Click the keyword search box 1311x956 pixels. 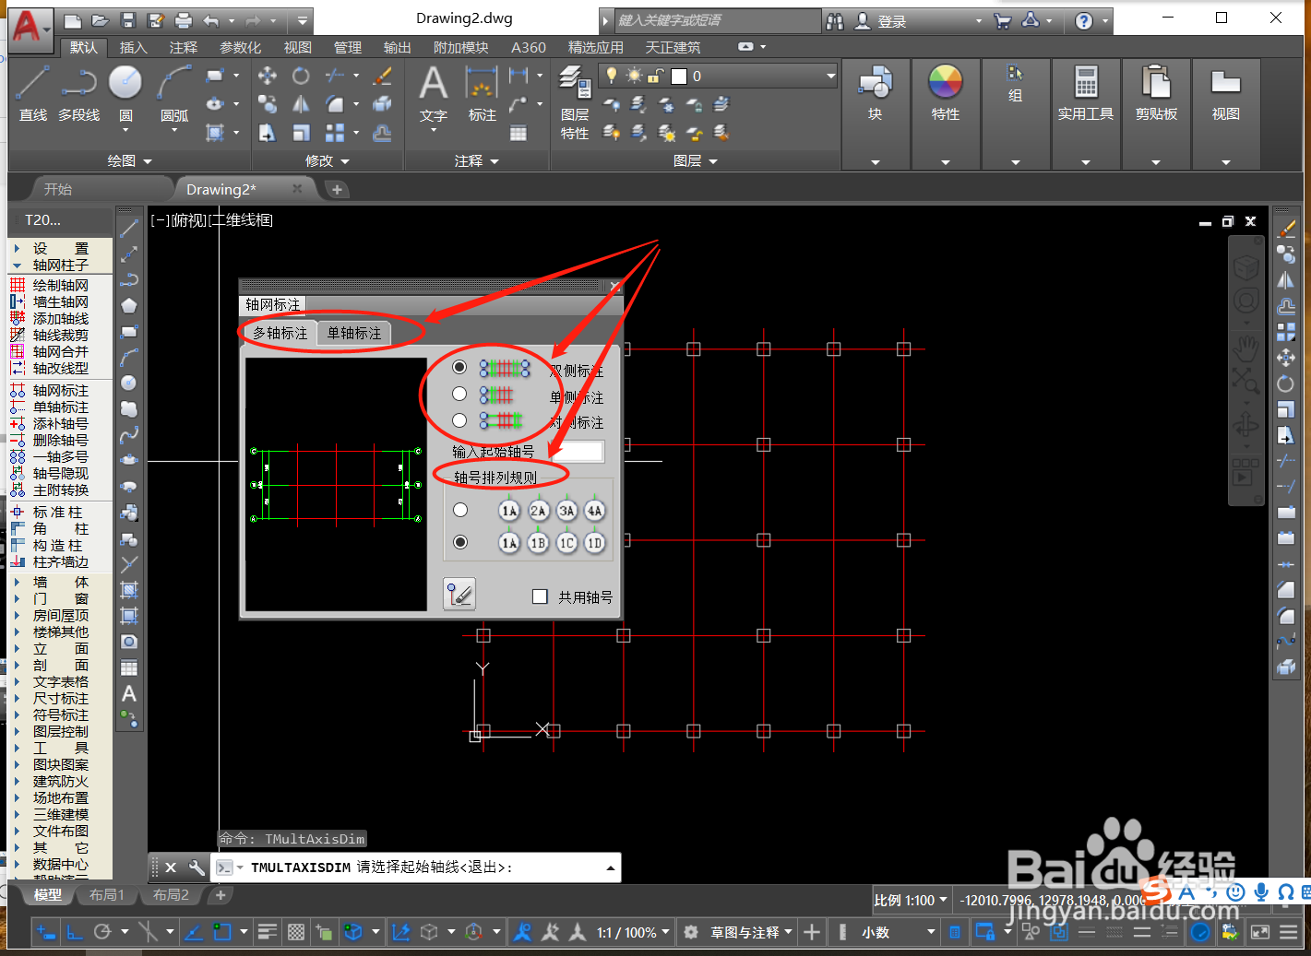(x=716, y=20)
